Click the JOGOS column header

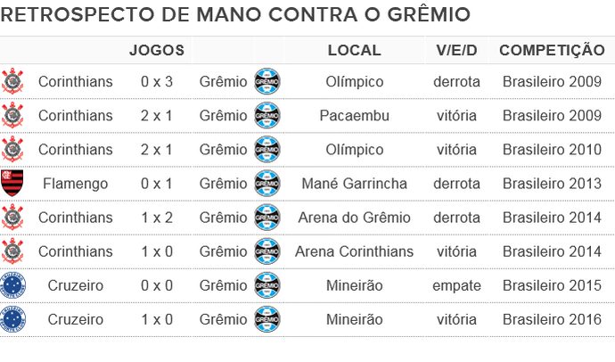(157, 51)
